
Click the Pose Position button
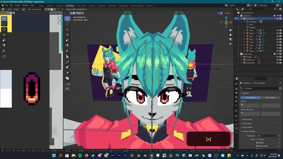(x=251, y=98)
